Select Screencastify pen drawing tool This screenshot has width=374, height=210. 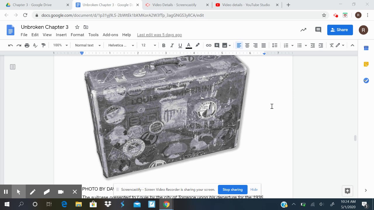[x=32, y=192]
